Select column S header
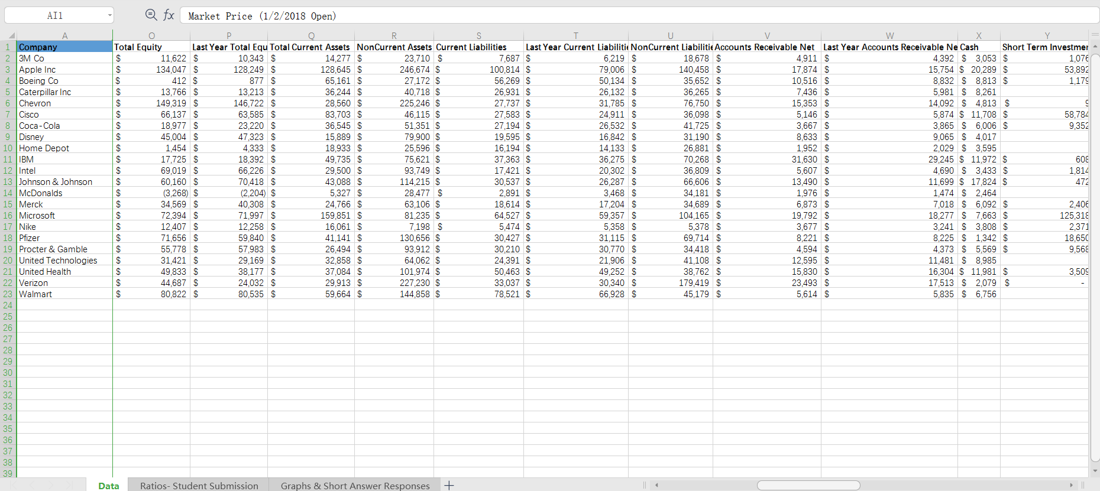This screenshot has width=1100, height=491. 478,35
